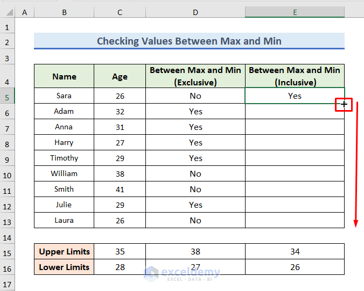Select Julie's exclusive result 'Yes'

195,205
